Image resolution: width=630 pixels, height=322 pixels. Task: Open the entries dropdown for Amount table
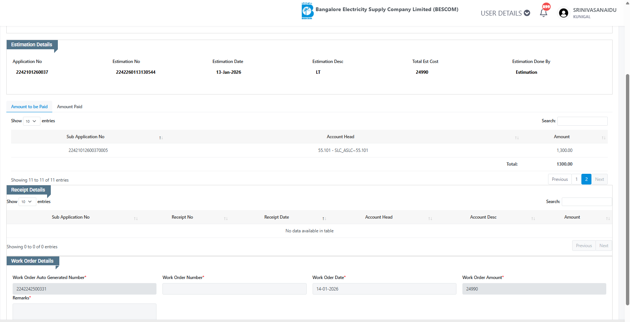(x=31, y=121)
